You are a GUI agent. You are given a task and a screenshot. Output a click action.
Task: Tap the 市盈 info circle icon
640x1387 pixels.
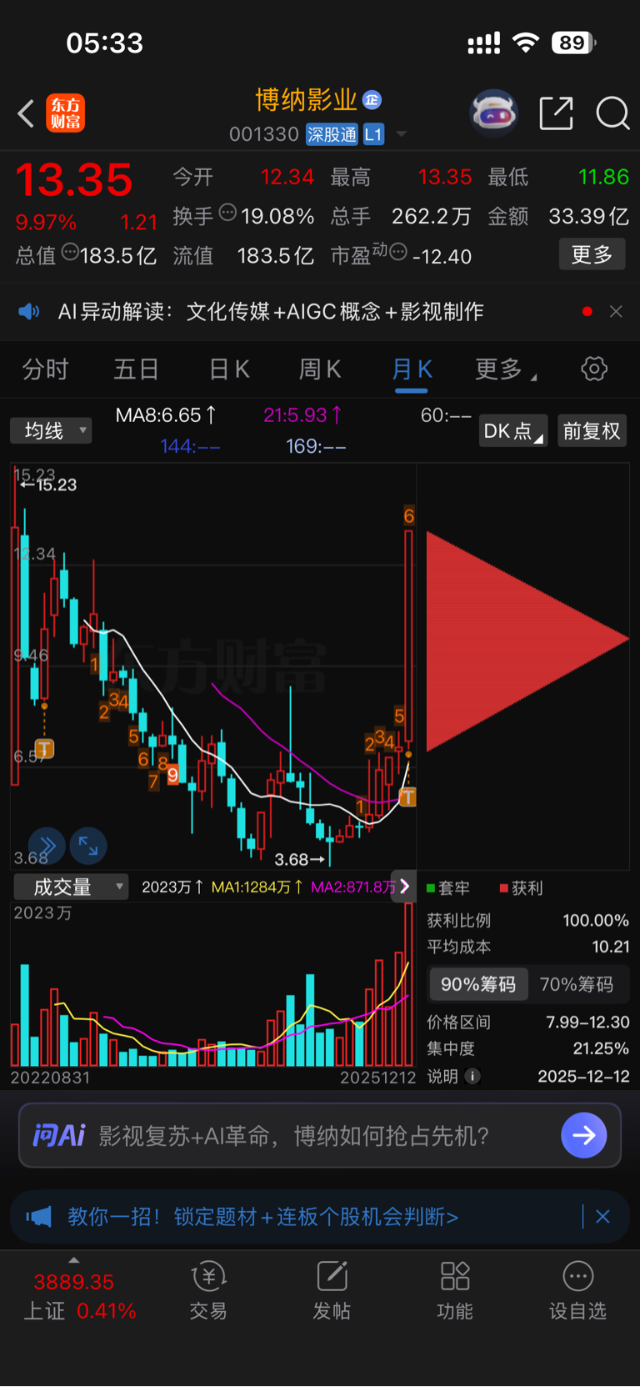[398, 252]
